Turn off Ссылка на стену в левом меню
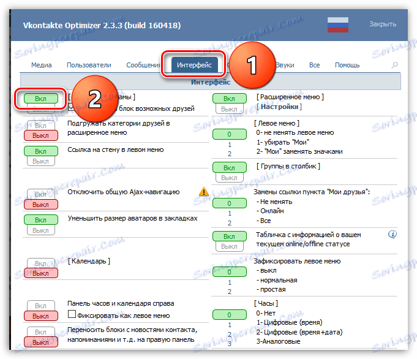The height and width of the screenshot is (359, 417). (40, 161)
